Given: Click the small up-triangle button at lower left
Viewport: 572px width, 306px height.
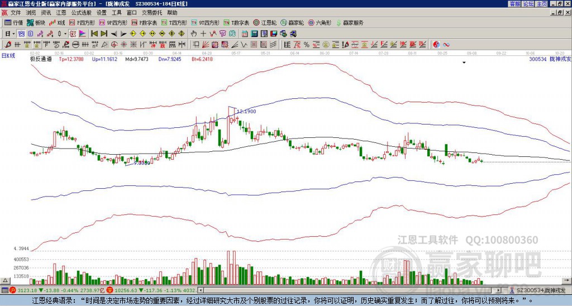Looking at the screenshot, I should (x=4, y=280).
